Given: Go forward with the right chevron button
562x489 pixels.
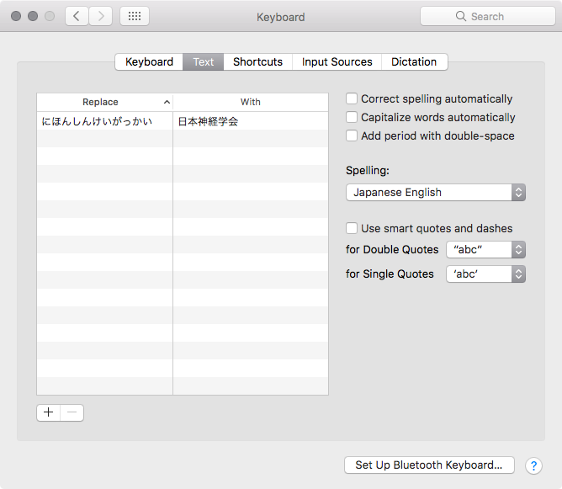Looking at the screenshot, I should click(101, 16).
